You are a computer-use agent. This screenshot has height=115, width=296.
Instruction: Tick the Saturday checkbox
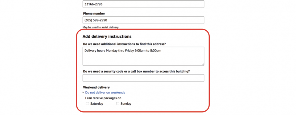(87, 104)
